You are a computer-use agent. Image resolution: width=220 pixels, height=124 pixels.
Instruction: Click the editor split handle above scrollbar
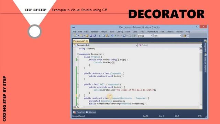pyautogui.click(x=201, y=49)
